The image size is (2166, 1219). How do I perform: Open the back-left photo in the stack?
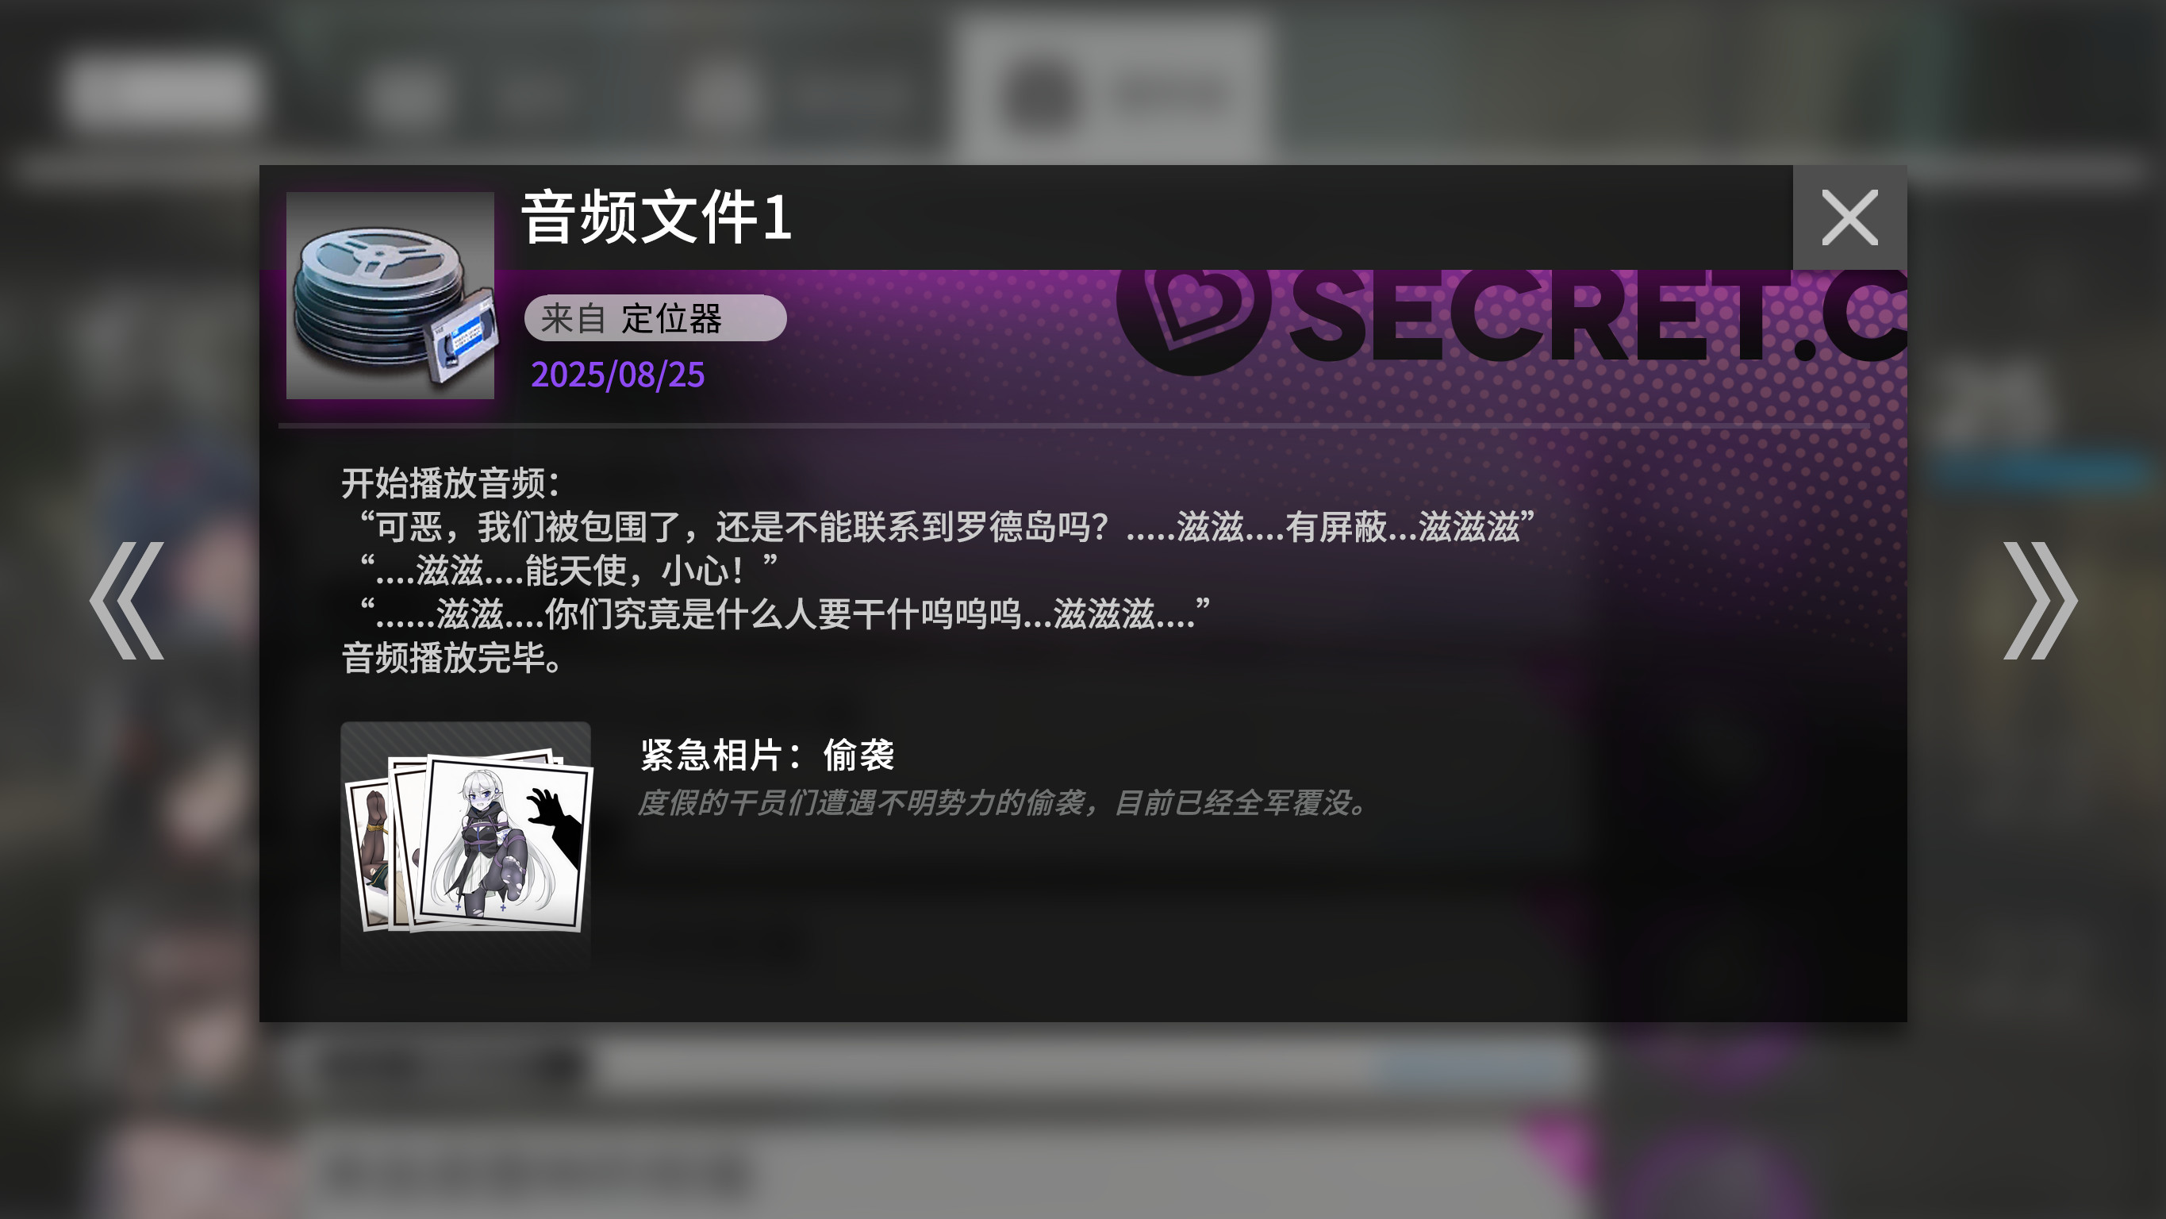pos(370,854)
